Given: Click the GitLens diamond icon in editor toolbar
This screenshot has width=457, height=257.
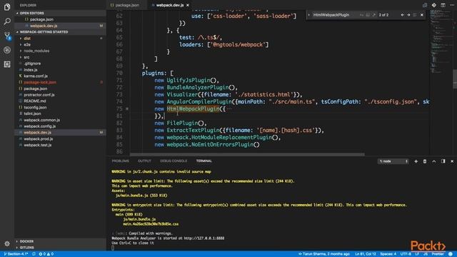Looking at the screenshot, I should click(x=434, y=5).
